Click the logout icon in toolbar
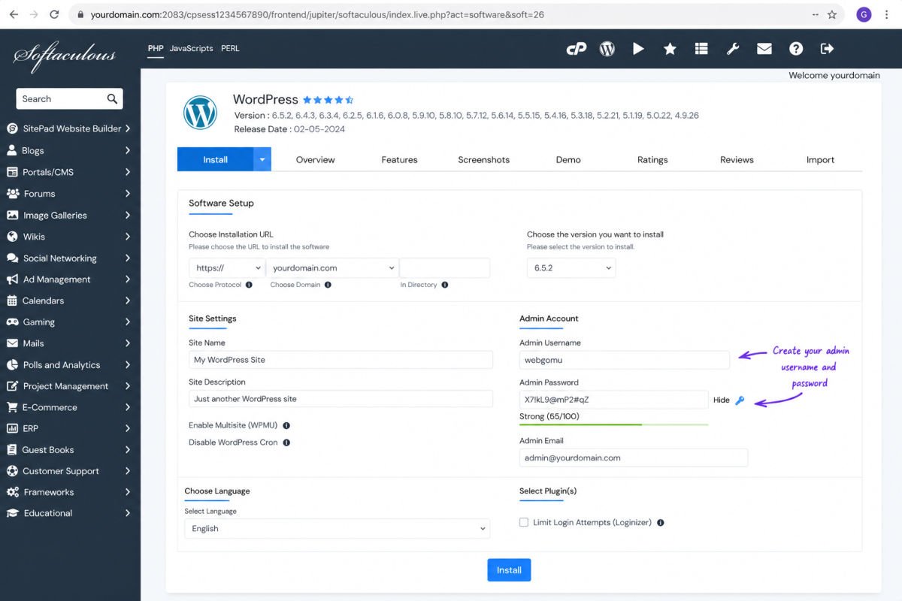 click(827, 49)
